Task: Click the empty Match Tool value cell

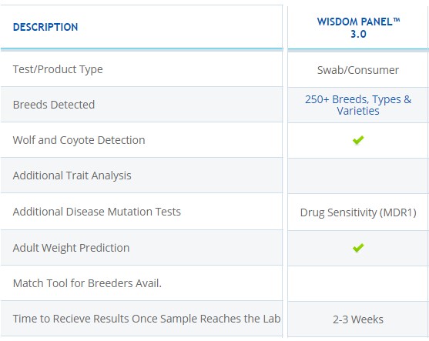Action: 358,283
